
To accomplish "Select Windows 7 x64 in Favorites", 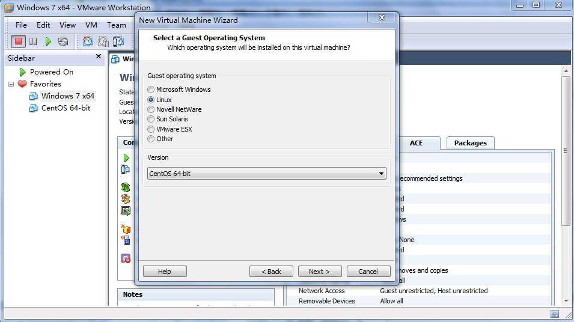I will [x=68, y=96].
